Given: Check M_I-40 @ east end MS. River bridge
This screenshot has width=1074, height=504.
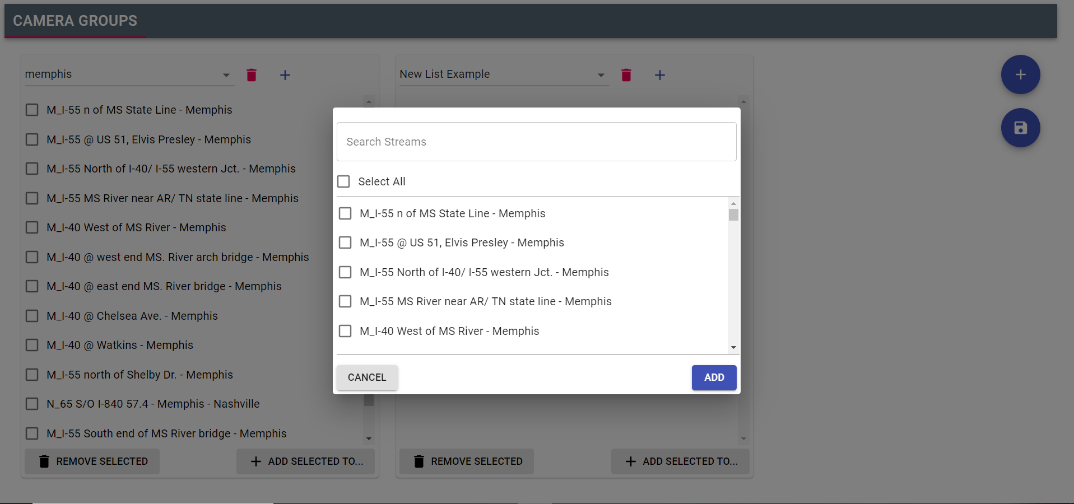Looking at the screenshot, I should [x=32, y=286].
